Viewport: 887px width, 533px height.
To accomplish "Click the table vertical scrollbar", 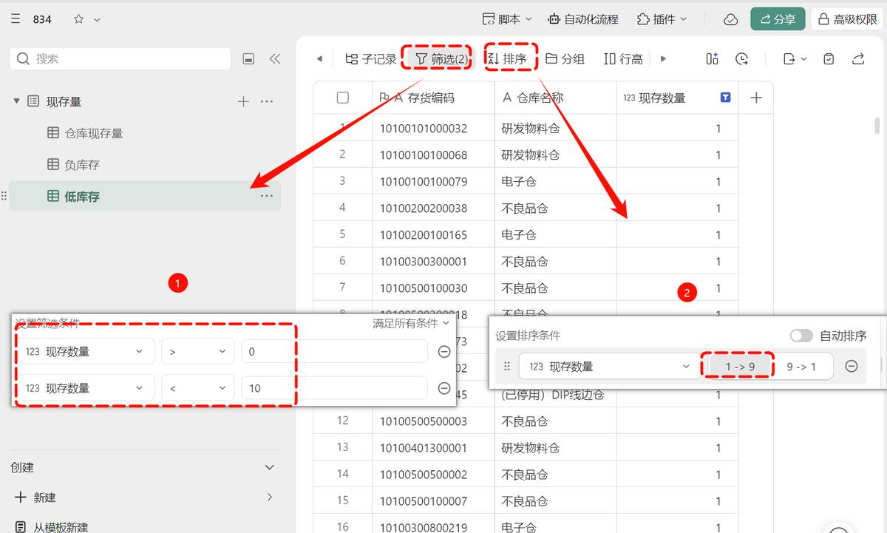I will click(x=877, y=126).
